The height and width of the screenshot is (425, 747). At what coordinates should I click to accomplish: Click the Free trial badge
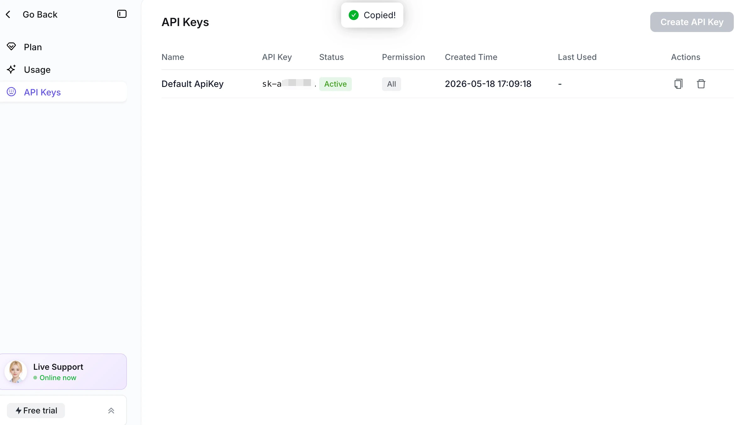coord(36,411)
